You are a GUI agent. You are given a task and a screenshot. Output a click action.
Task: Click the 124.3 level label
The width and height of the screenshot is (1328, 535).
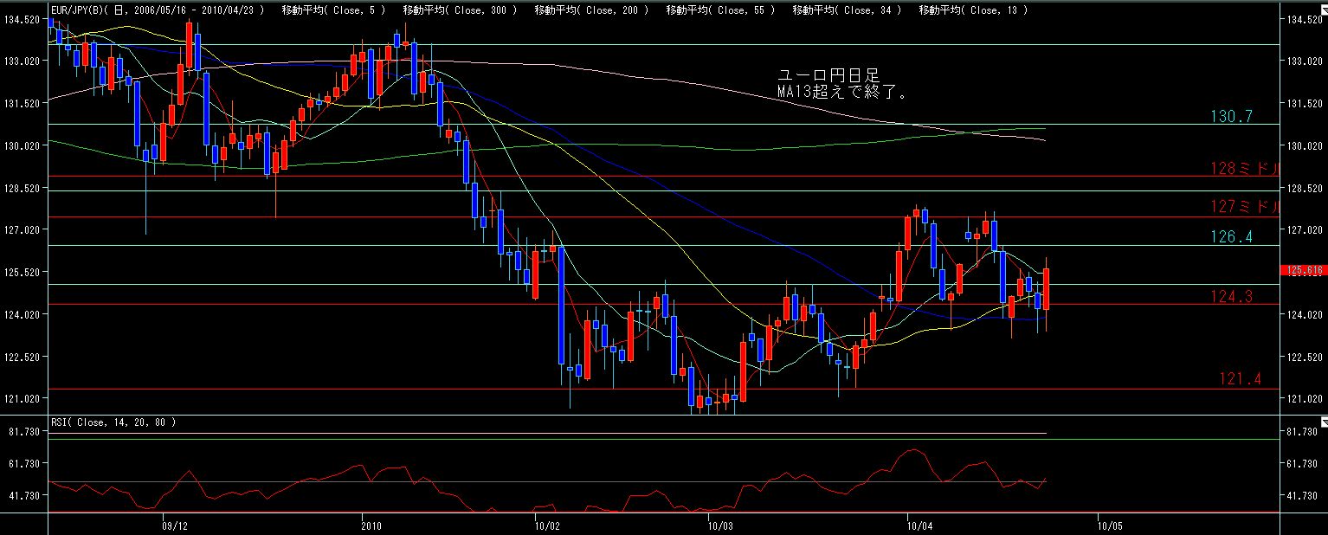pyautogui.click(x=1232, y=297)
